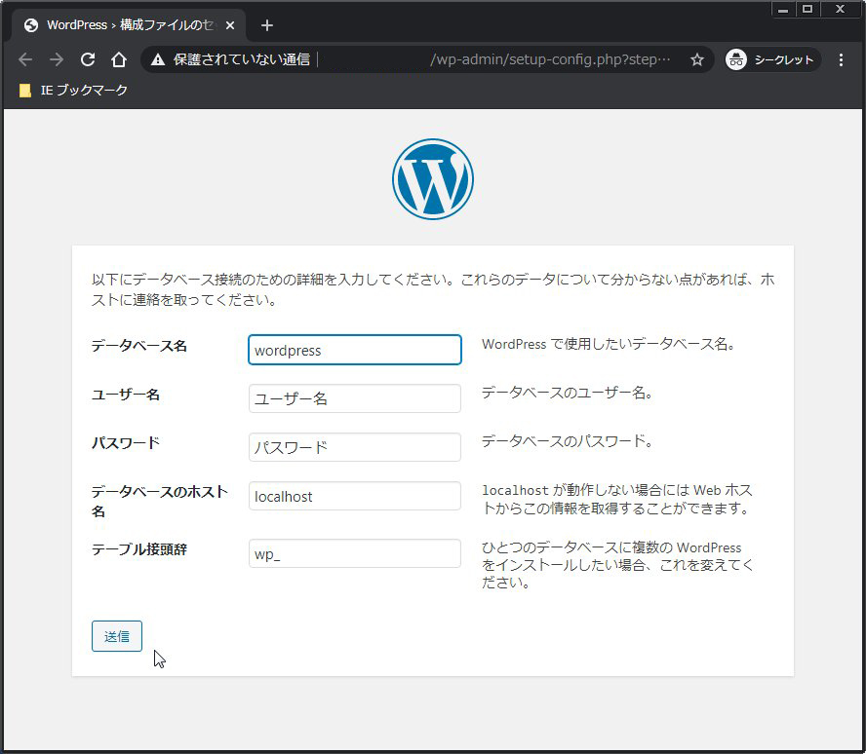
Task: Focus the データベース名 input field
Action: tap(355, 350)
